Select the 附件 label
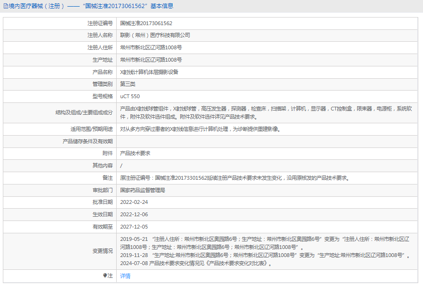 (x=108, y=153)
